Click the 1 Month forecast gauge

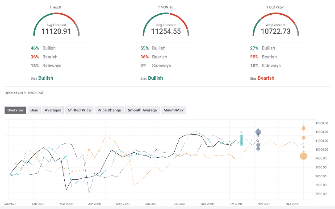166,25
